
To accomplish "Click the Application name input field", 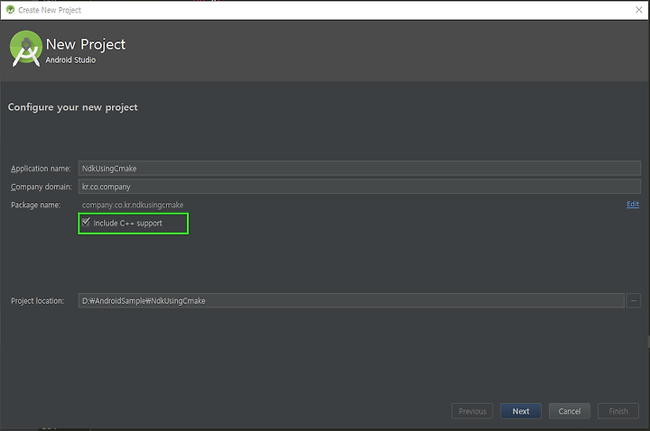I will 359,168.
